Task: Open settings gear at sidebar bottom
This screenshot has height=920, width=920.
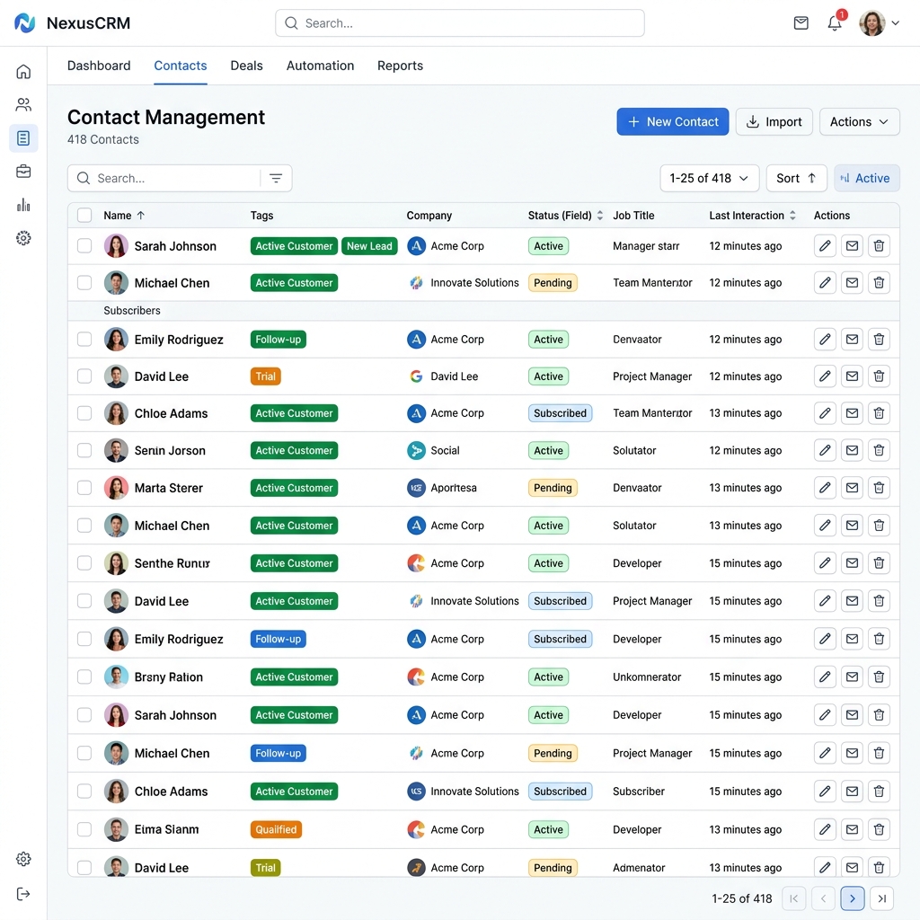Action: click(x=23, y=859)
